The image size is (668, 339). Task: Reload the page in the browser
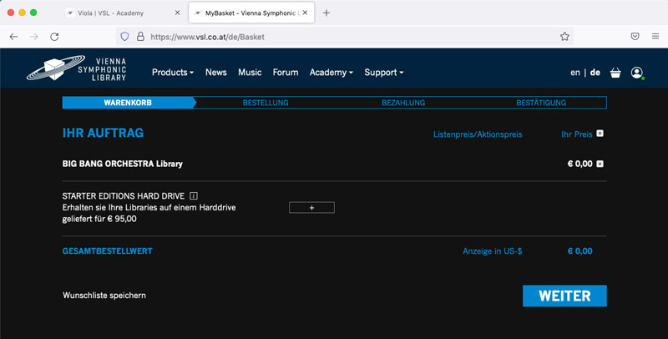(54, 37)
